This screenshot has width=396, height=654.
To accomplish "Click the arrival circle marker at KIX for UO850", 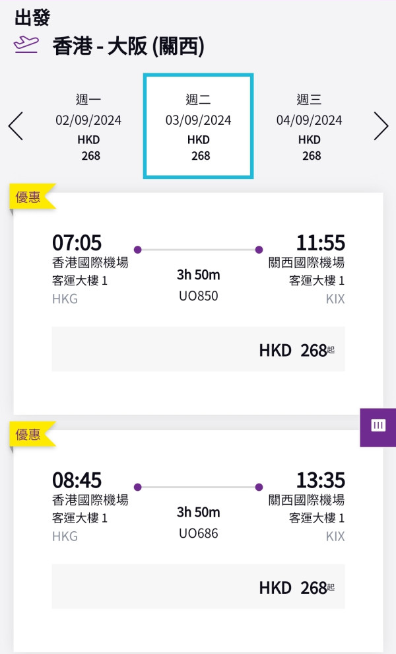I will tap(258, 250).
